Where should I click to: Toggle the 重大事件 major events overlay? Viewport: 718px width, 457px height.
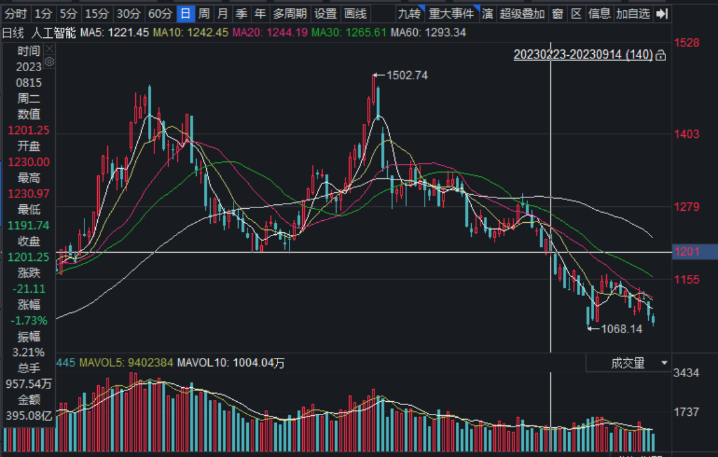point(451,13)
